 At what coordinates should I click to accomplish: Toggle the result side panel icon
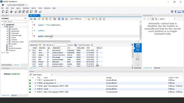(x=132, y=45)
